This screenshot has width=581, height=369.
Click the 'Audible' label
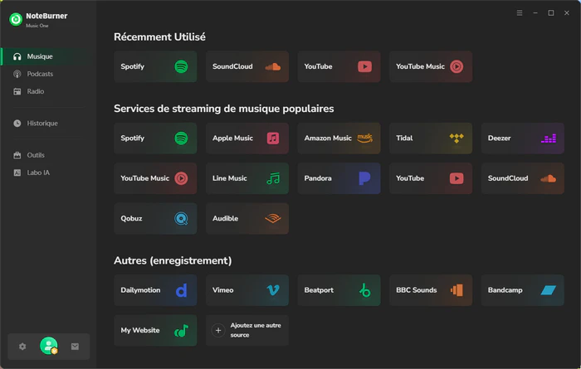(x=225, y=218)
